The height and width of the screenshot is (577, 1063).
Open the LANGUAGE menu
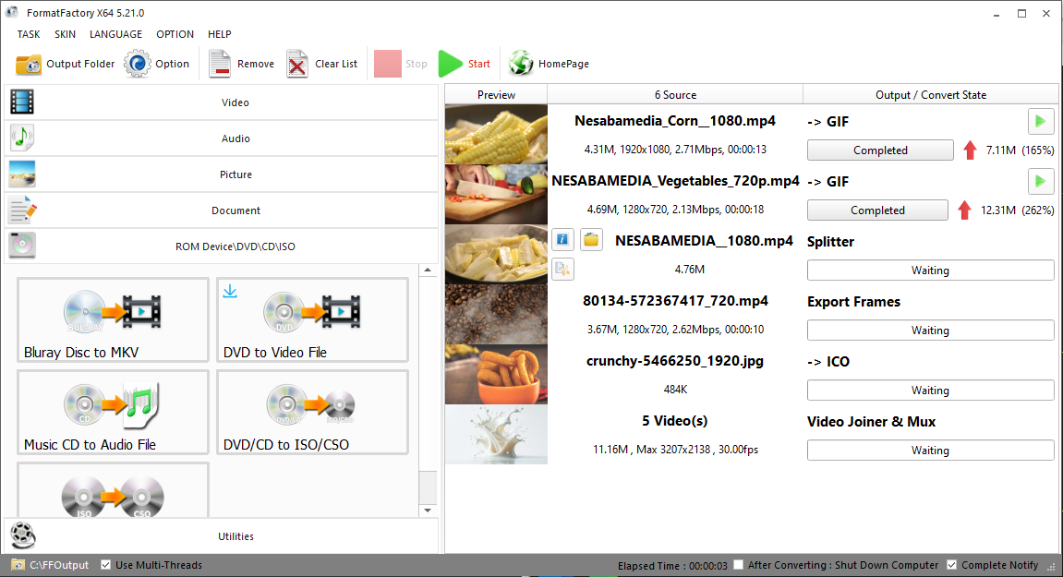115,34
